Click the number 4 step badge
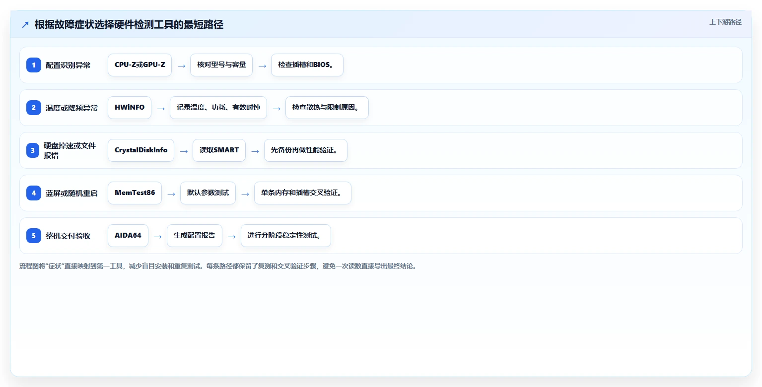Image resolution: width=762 pixels, height=387 pixels. pyautogui.click(x=34, y=193)
